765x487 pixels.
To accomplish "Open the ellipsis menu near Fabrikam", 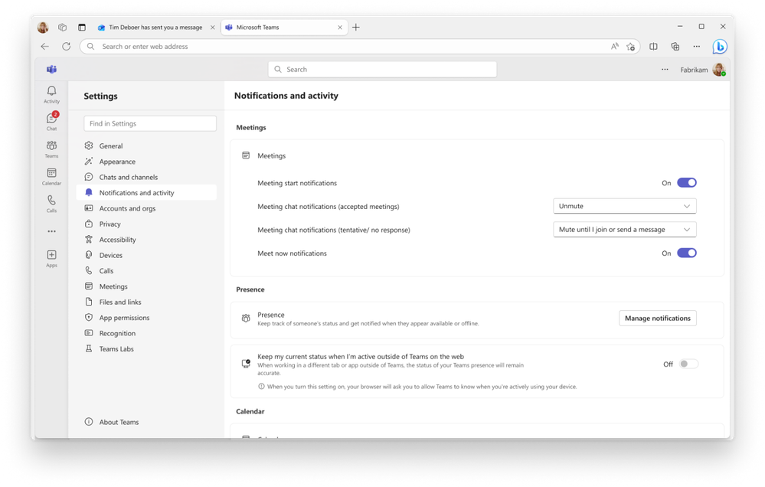I will pyautogui.click(x=664, y=69).
